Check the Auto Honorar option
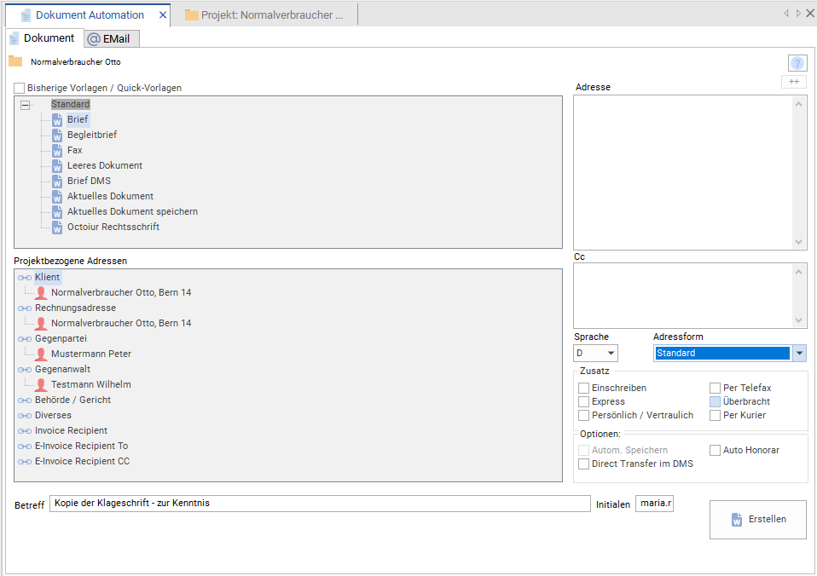The width and height of the screenshot is (817, 576). tap(715, 450)
